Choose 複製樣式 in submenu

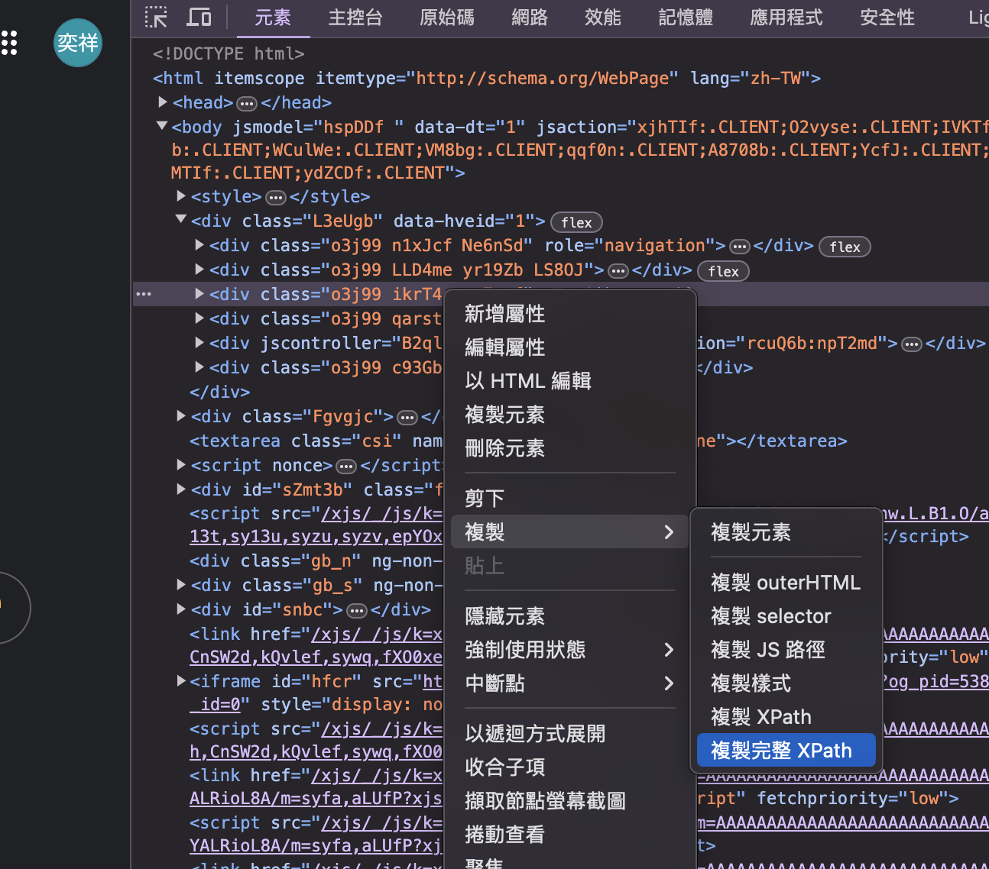coord(786,683)
